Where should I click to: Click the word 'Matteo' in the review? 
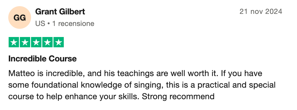point(21,73)
